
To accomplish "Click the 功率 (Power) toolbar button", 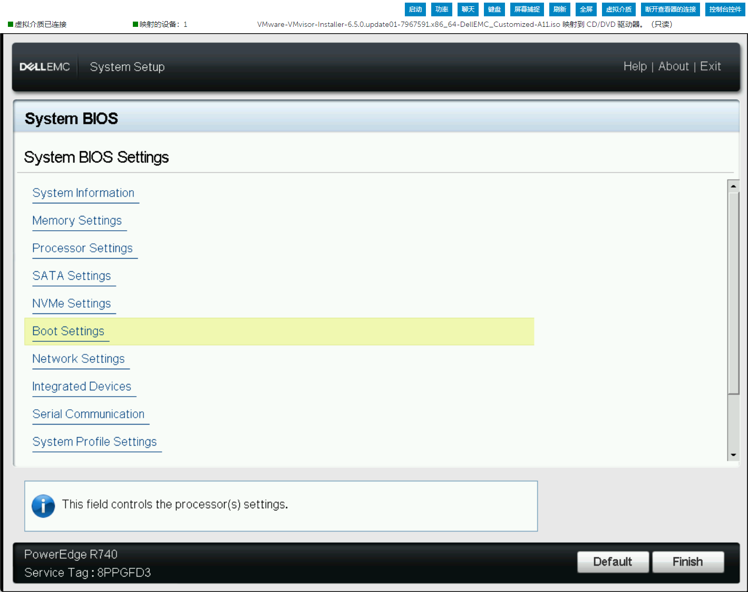I will [442, 9].
